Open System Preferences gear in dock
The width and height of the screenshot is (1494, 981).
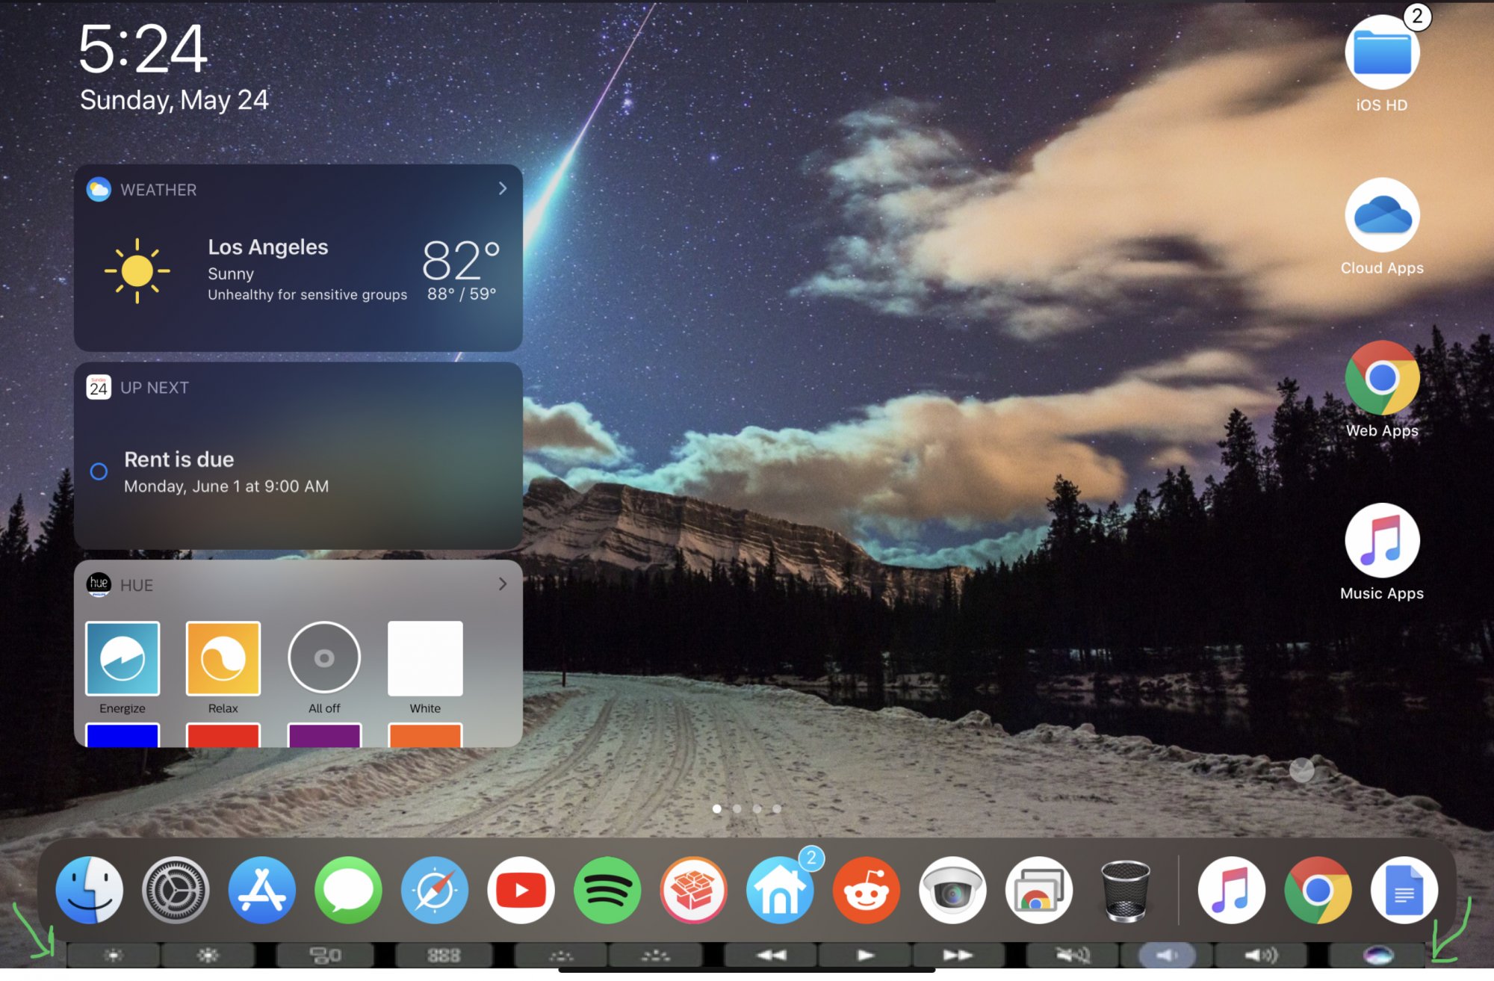coord(176,890)
